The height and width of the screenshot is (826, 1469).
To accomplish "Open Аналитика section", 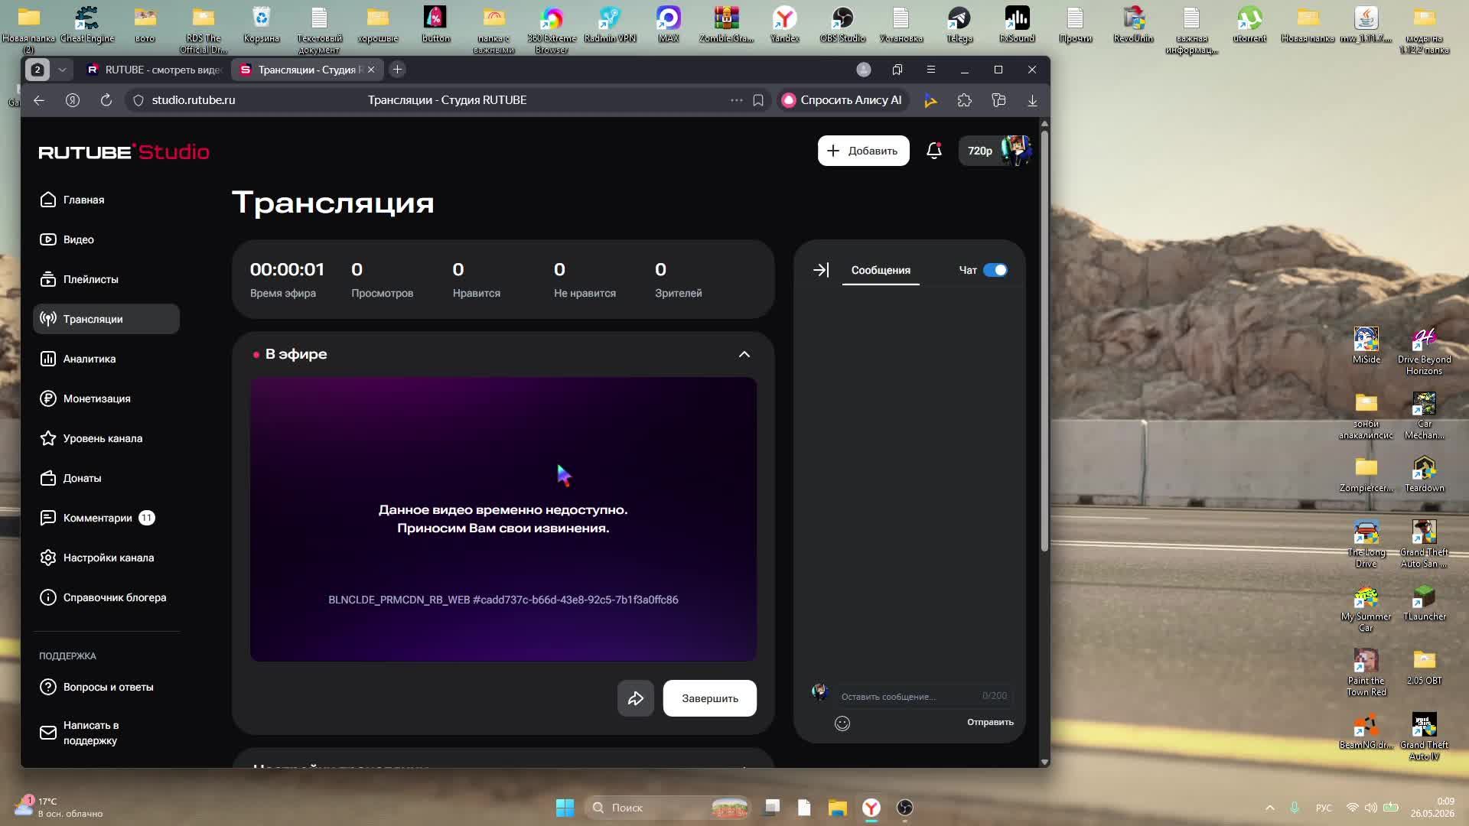I will point(77,359).
